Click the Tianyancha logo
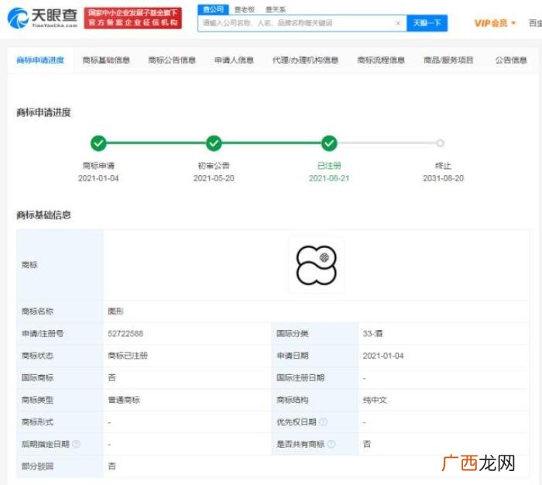 coord(42,18)
